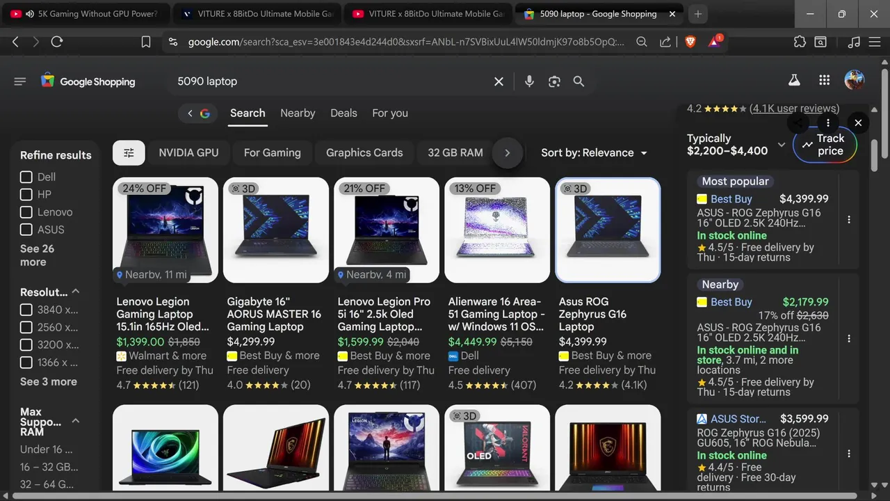Collapse the Resolution filter section

click(76, 292)
